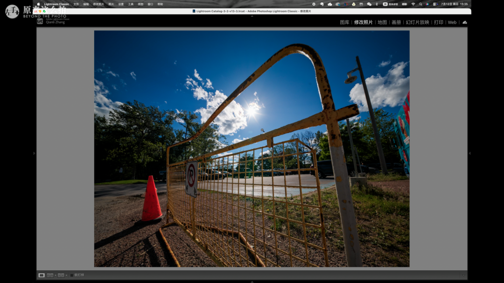Toggle before/after Y|Y comparison view

click(61, 275)
